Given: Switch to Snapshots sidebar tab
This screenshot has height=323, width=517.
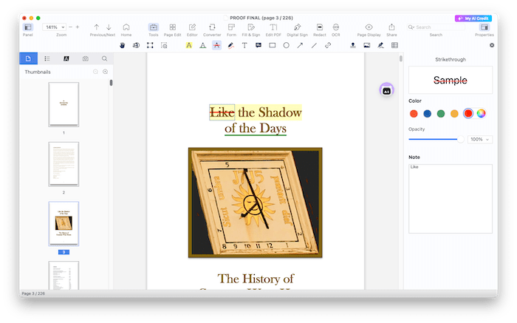Looking at the screenshot, I should pos(86,58).
